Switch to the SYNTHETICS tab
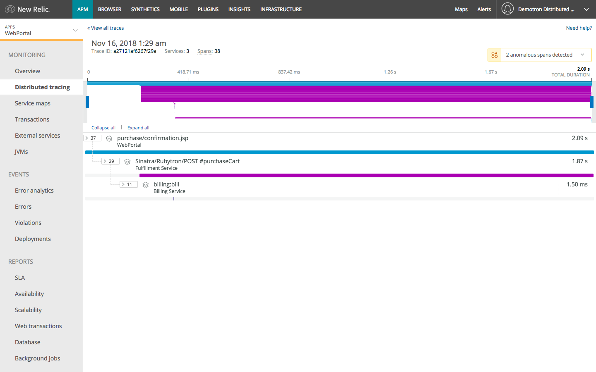The height and width of the screenshot is (372, 596). 145,9
